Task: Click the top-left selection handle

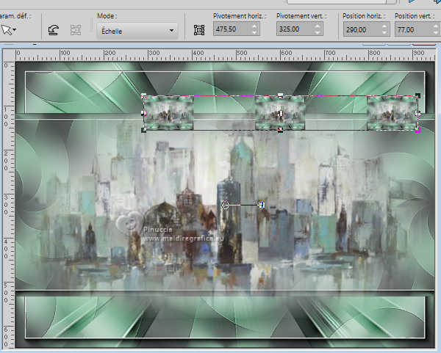Action: click(144, 96)
